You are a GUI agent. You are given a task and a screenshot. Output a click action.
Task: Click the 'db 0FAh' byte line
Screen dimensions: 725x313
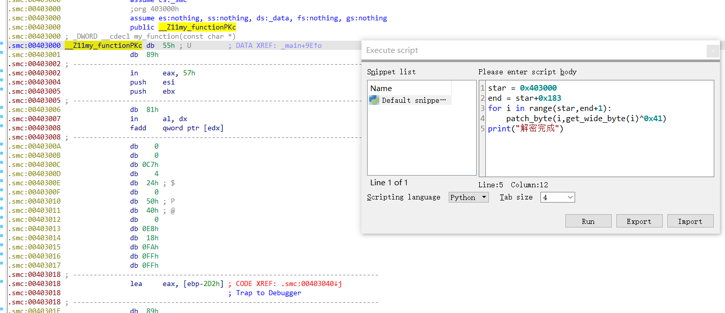tap(144, 247)
